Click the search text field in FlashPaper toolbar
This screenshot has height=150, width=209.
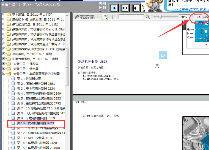tap(131, 17)
